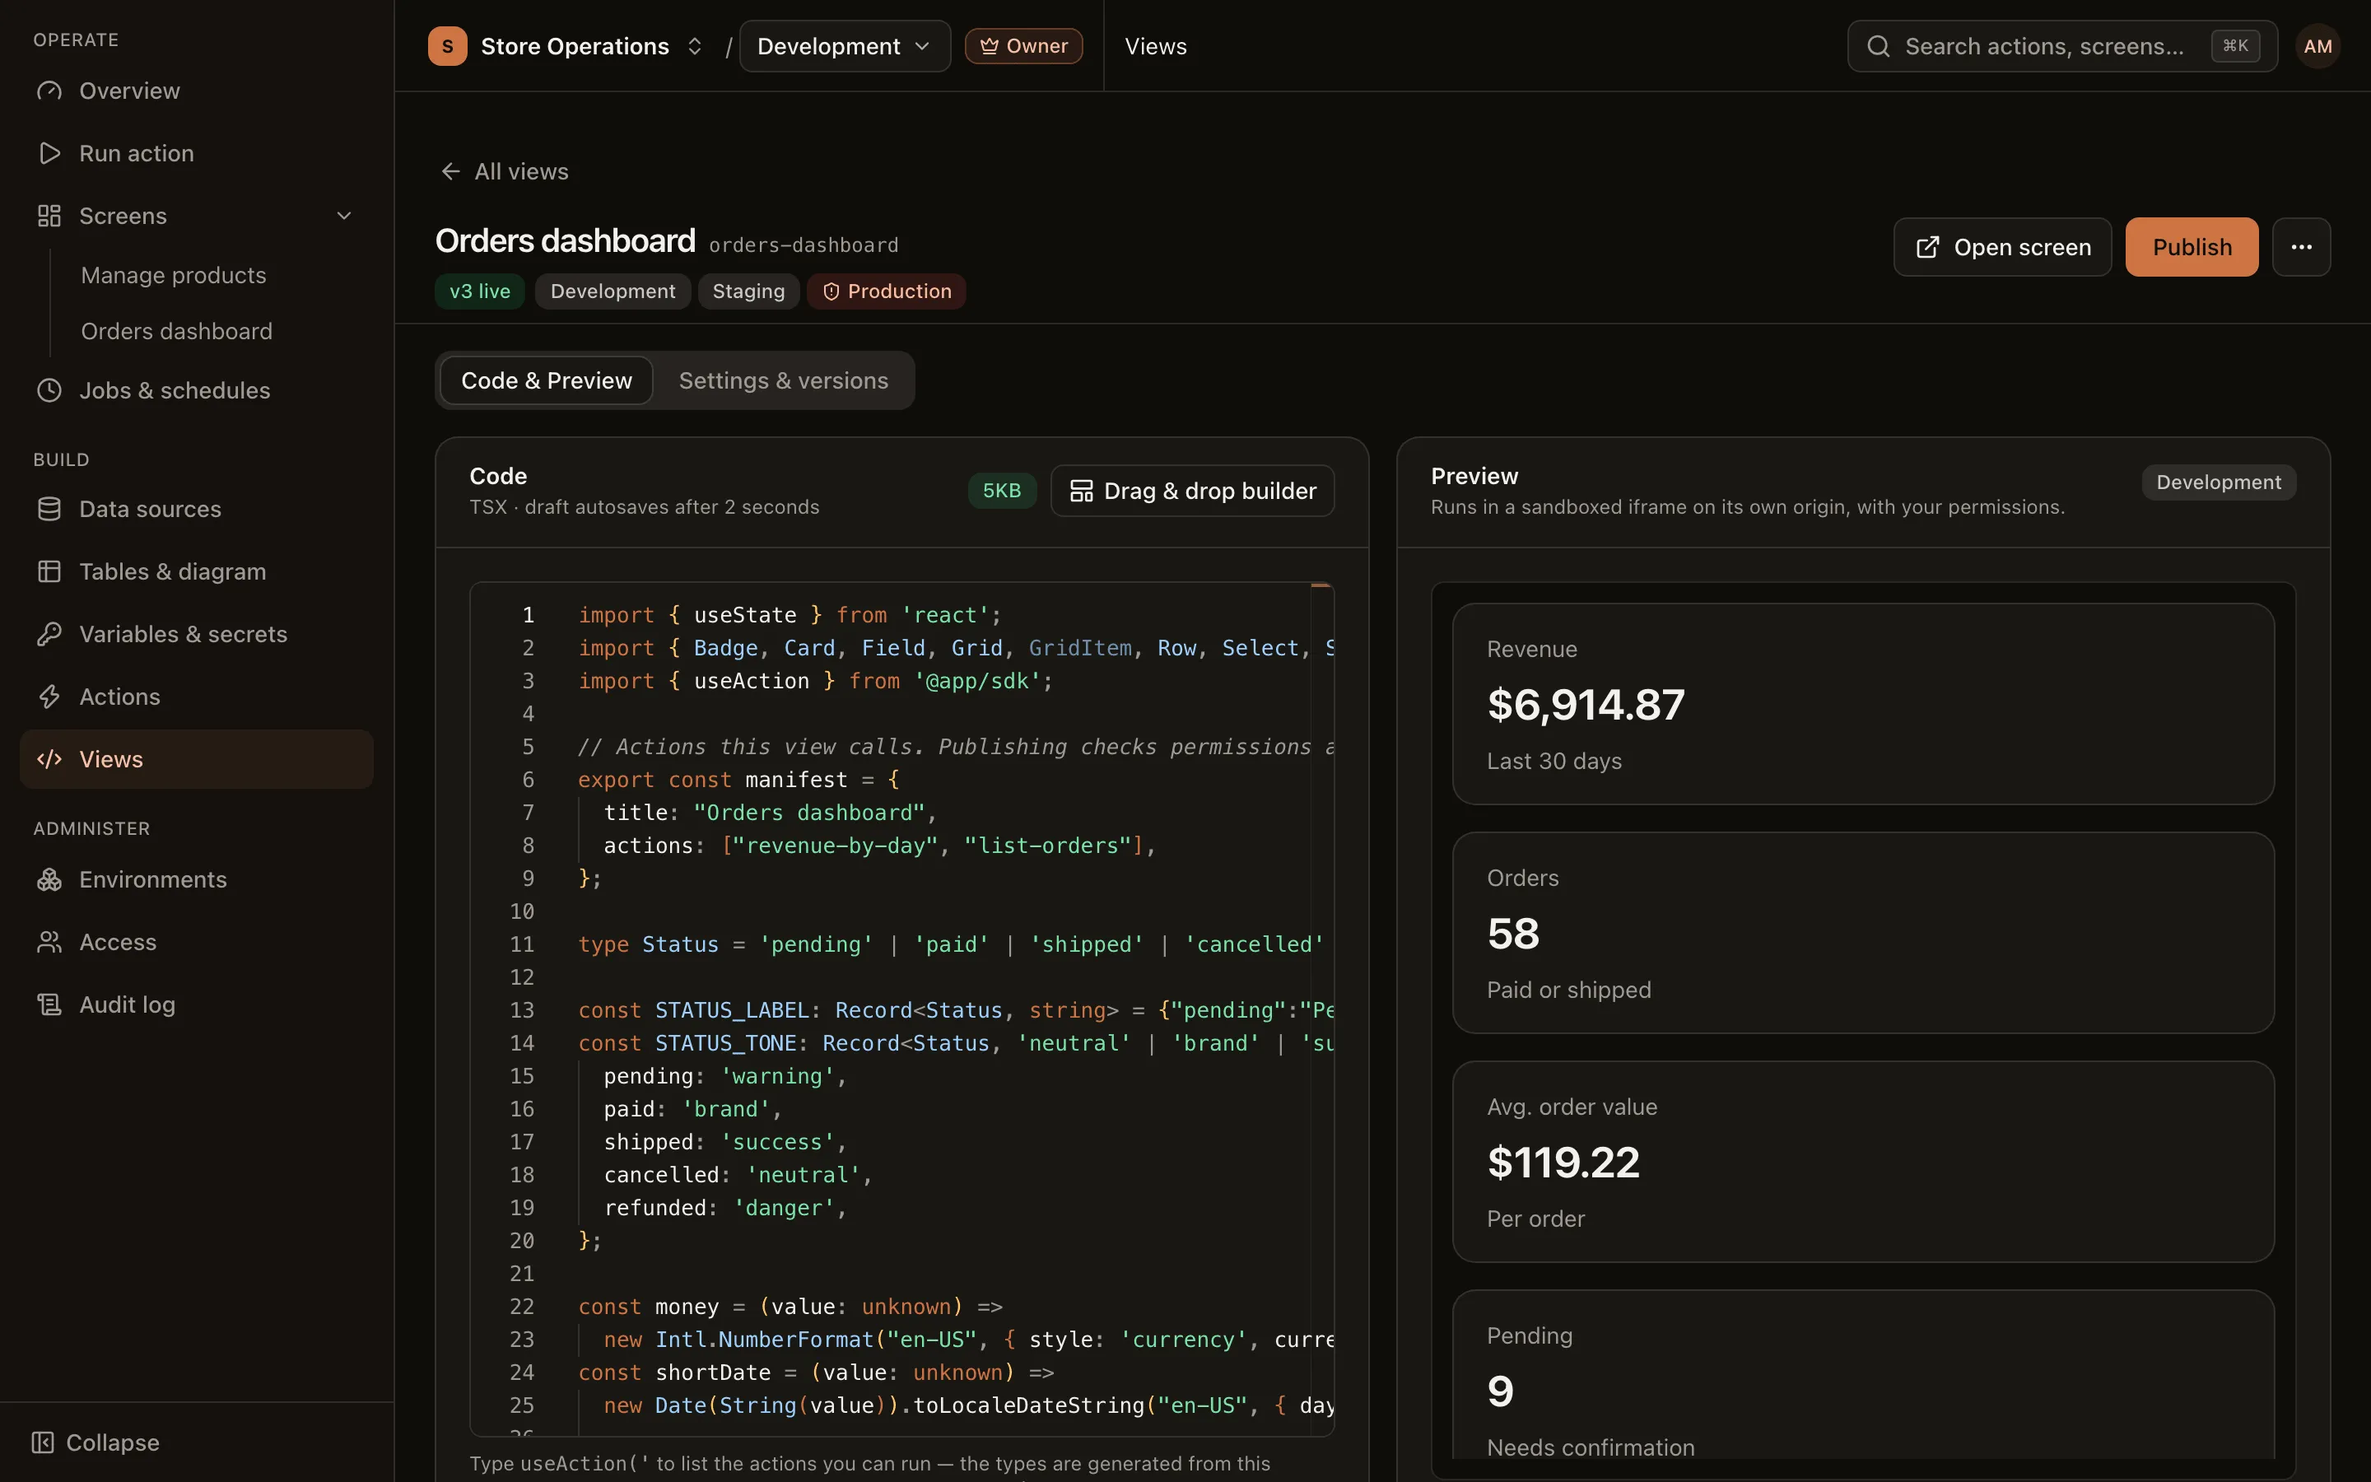Open Environments icon in sidebar
This screenshot has width=2371, height=1482.
(49, 879)
